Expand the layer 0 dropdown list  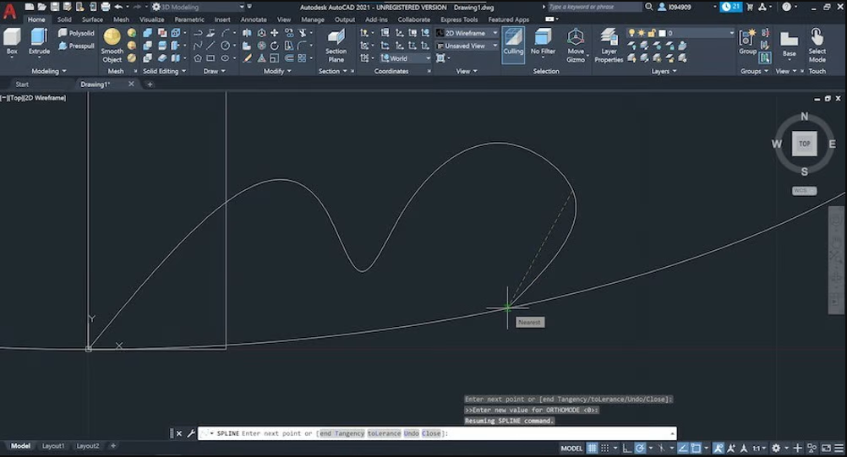click(731, 33)
